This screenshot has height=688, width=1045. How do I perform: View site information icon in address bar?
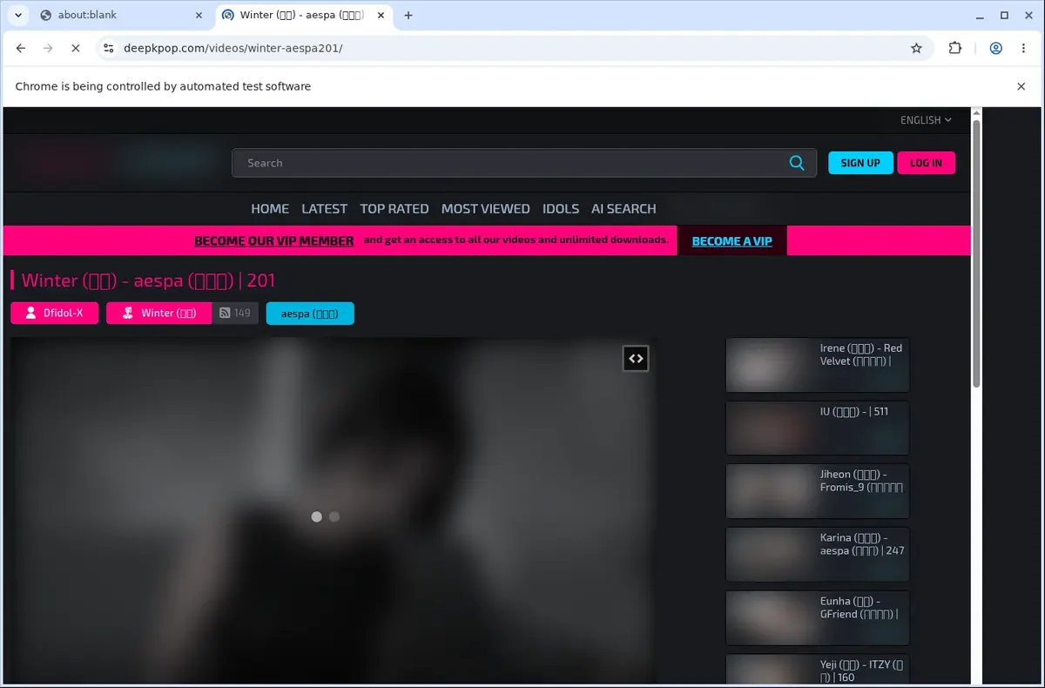click(107, 49)
